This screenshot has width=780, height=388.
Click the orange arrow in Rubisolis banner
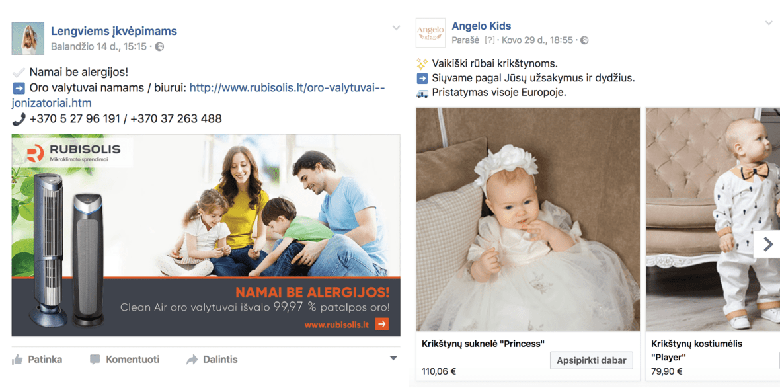pos(382,325)
